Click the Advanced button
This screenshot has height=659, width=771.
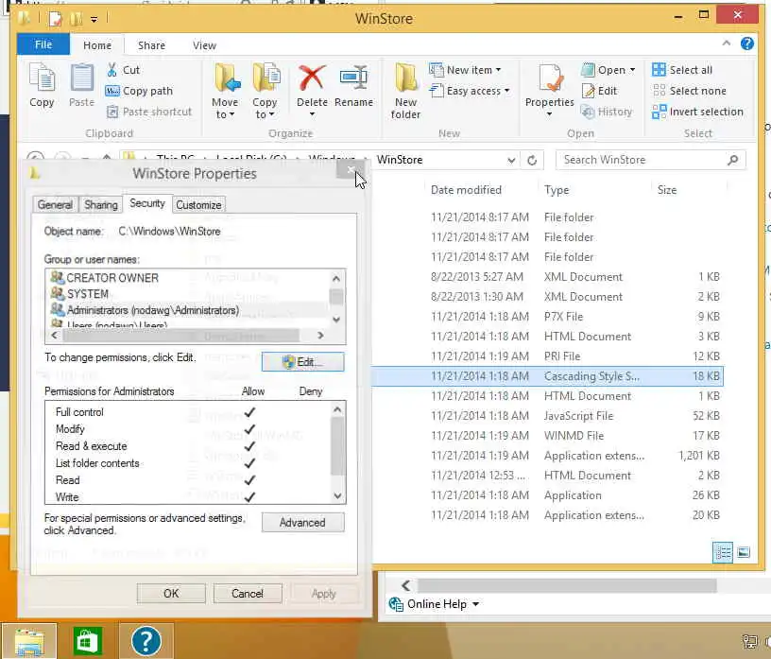(x=302, y=522)
